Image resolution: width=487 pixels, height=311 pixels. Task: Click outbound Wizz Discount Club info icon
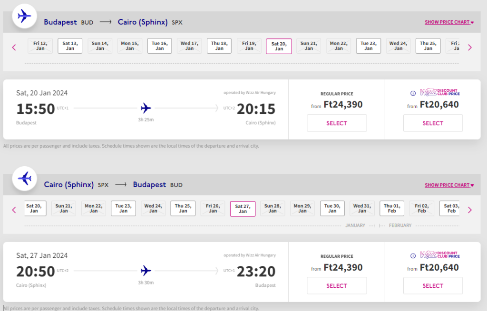[412, 94]
